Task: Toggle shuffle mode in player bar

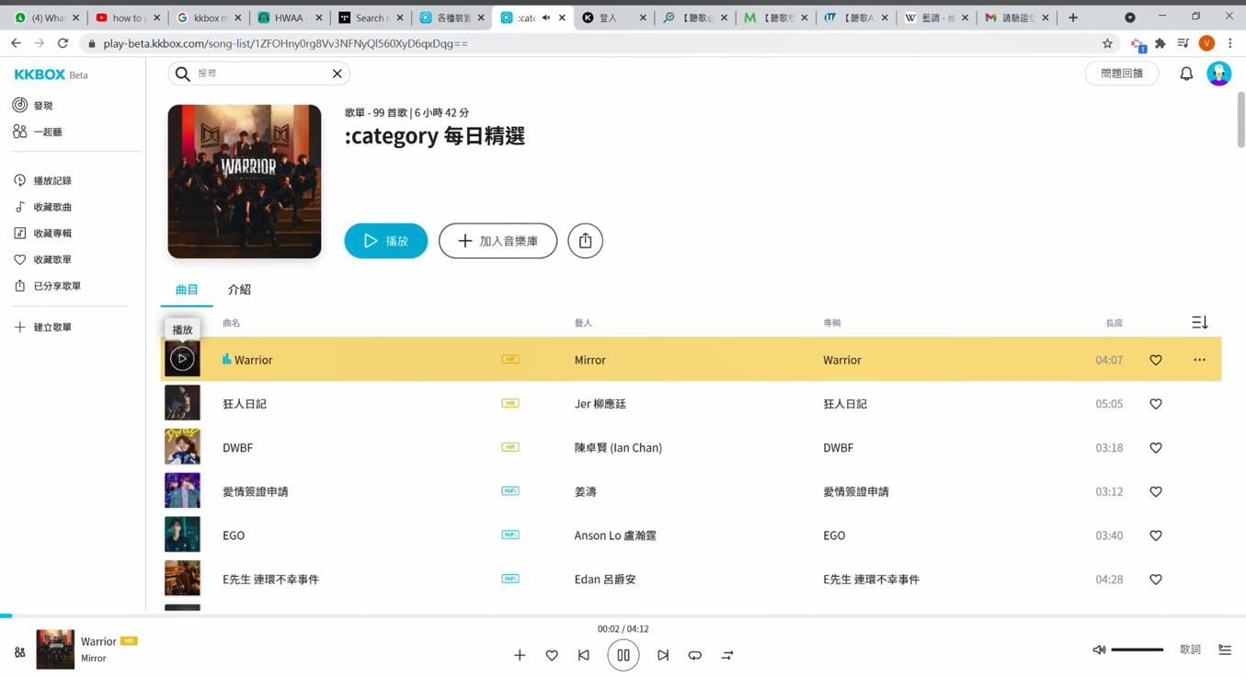Action: (x=727, y=655)
